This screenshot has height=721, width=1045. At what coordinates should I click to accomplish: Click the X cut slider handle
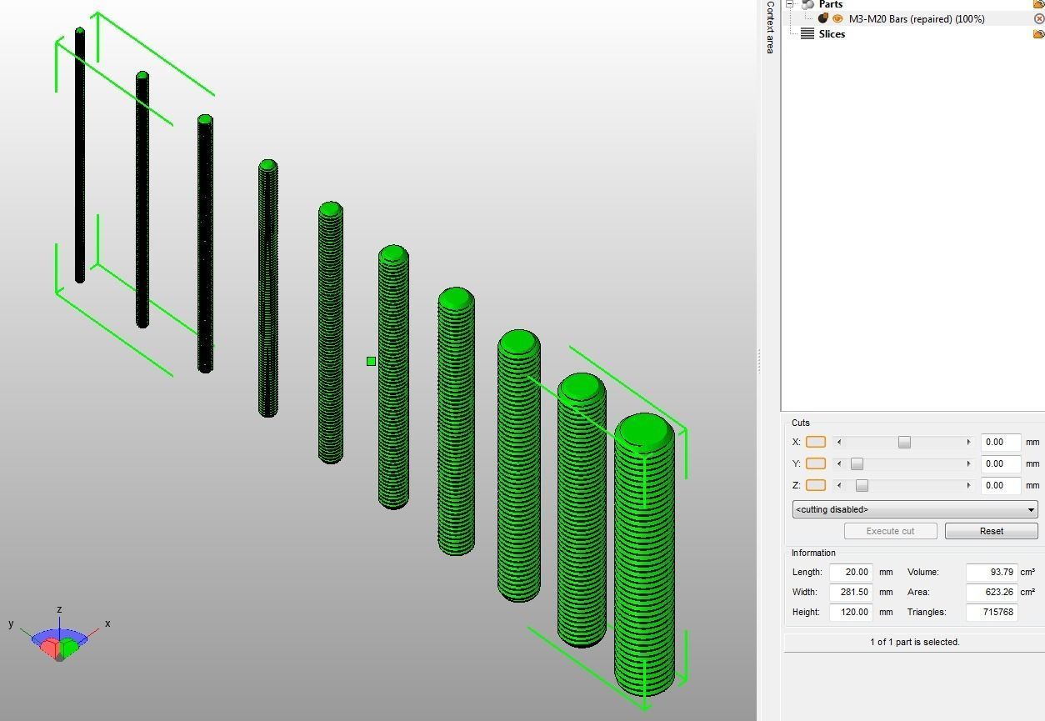904,442
